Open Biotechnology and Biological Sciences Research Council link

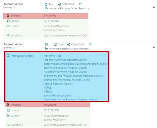[x=75, y=64]
